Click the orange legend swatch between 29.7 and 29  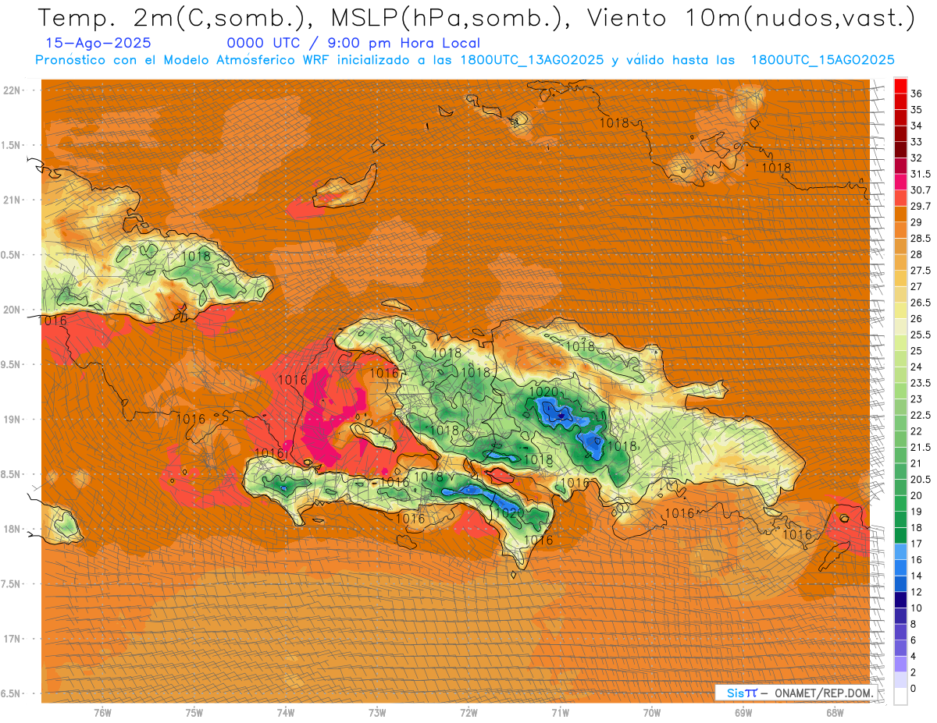point(900,214)
